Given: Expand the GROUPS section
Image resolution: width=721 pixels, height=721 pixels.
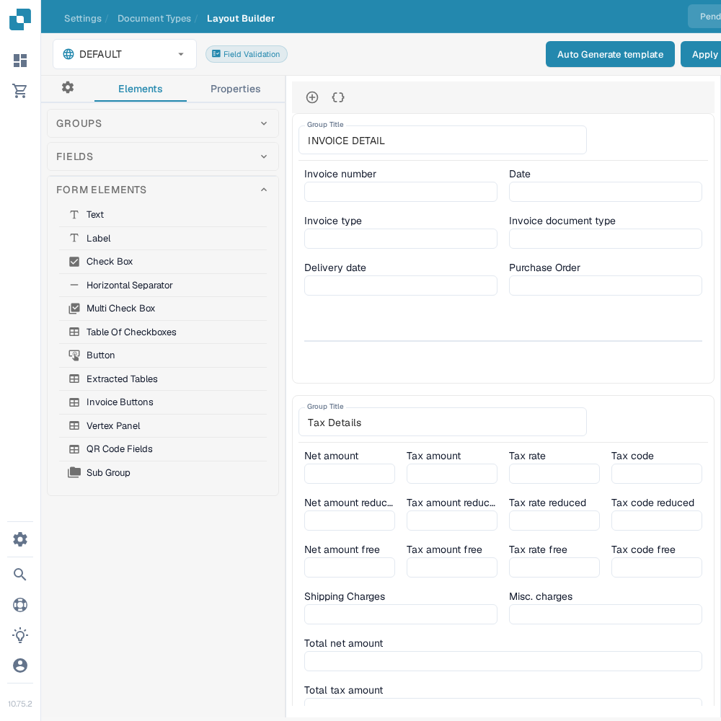Looking at the screenshot, I should tap(163, 123).
